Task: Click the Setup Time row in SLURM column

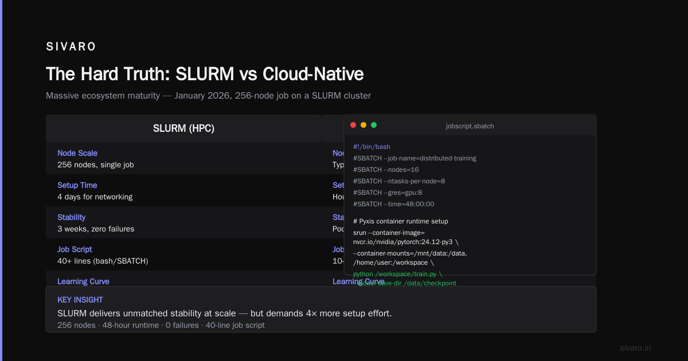Action: coord(183,190)
